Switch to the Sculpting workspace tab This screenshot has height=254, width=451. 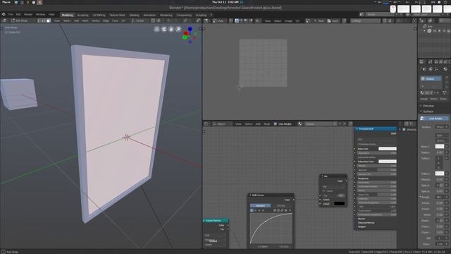[82, 15]
